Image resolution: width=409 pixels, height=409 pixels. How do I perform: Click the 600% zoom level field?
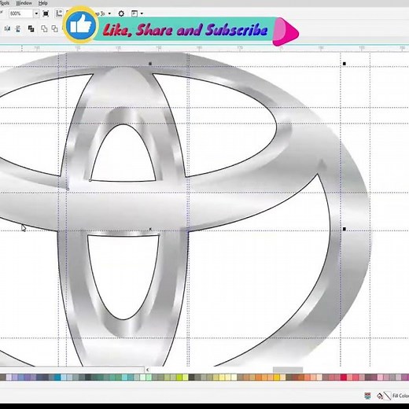pos(20,13)
